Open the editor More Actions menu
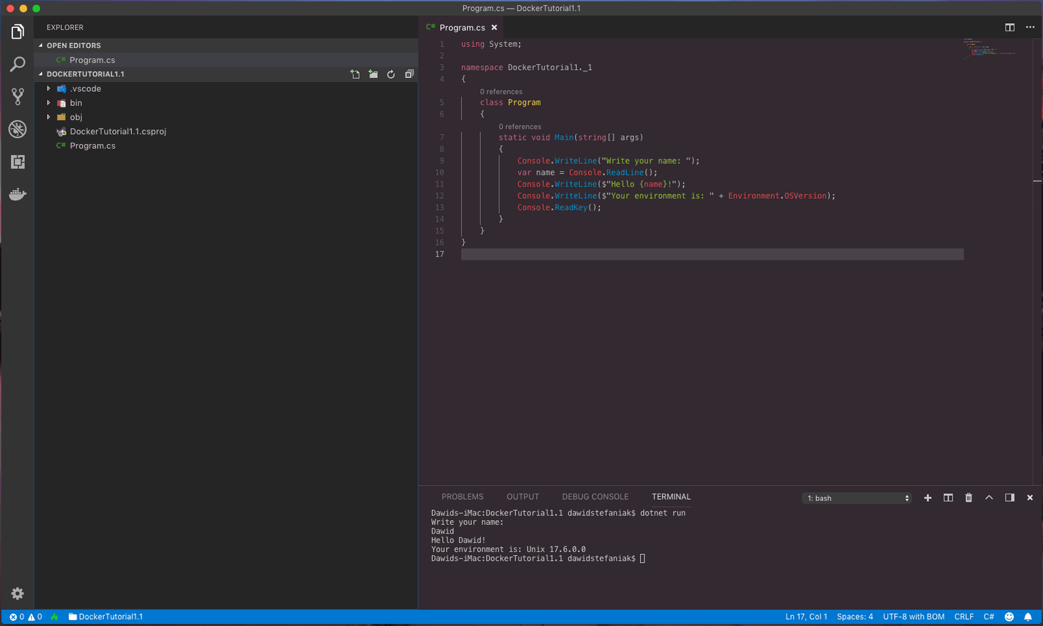The width and height of the screenshot is (1043, 626). pyautogui.click(x=1030, y=27)
